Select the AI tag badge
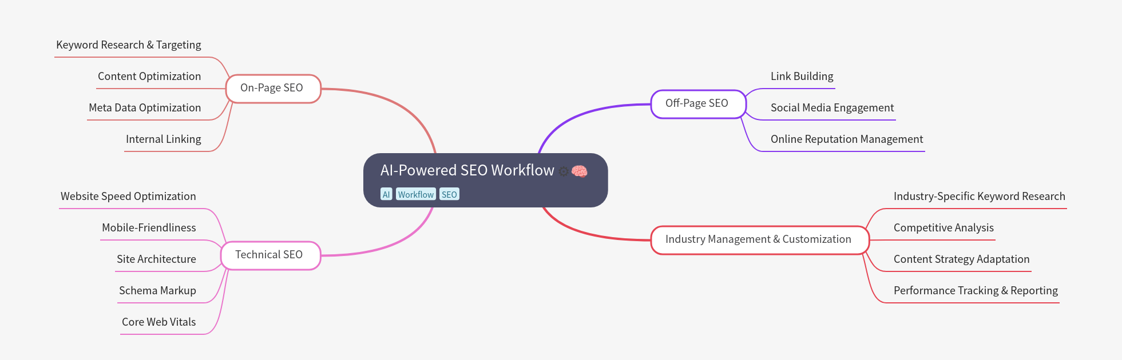The width and height of the screenshot is (1122, 360). tap(386, 194)
